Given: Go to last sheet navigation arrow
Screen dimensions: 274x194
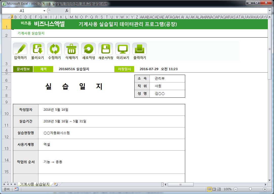Looking at the screenshot, I should pos(15,184).
